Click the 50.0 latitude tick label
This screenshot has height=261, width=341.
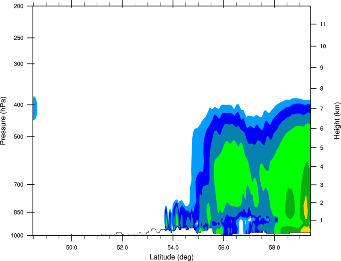click(71, 248)
